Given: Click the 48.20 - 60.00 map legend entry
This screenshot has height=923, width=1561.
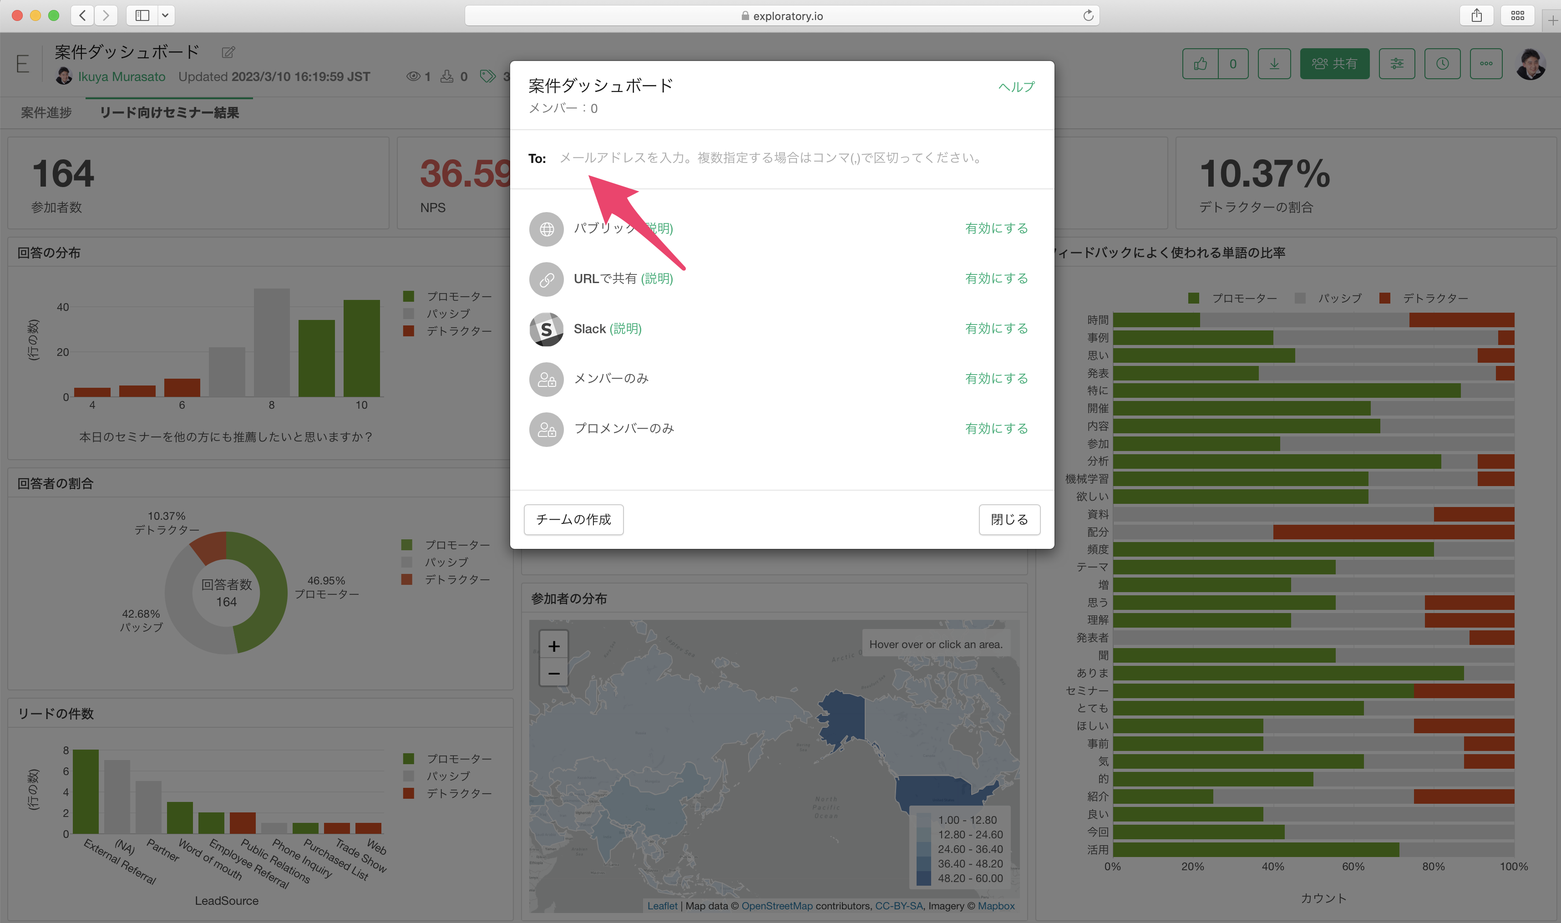Looking at the screenshot, I should [960, 878].
